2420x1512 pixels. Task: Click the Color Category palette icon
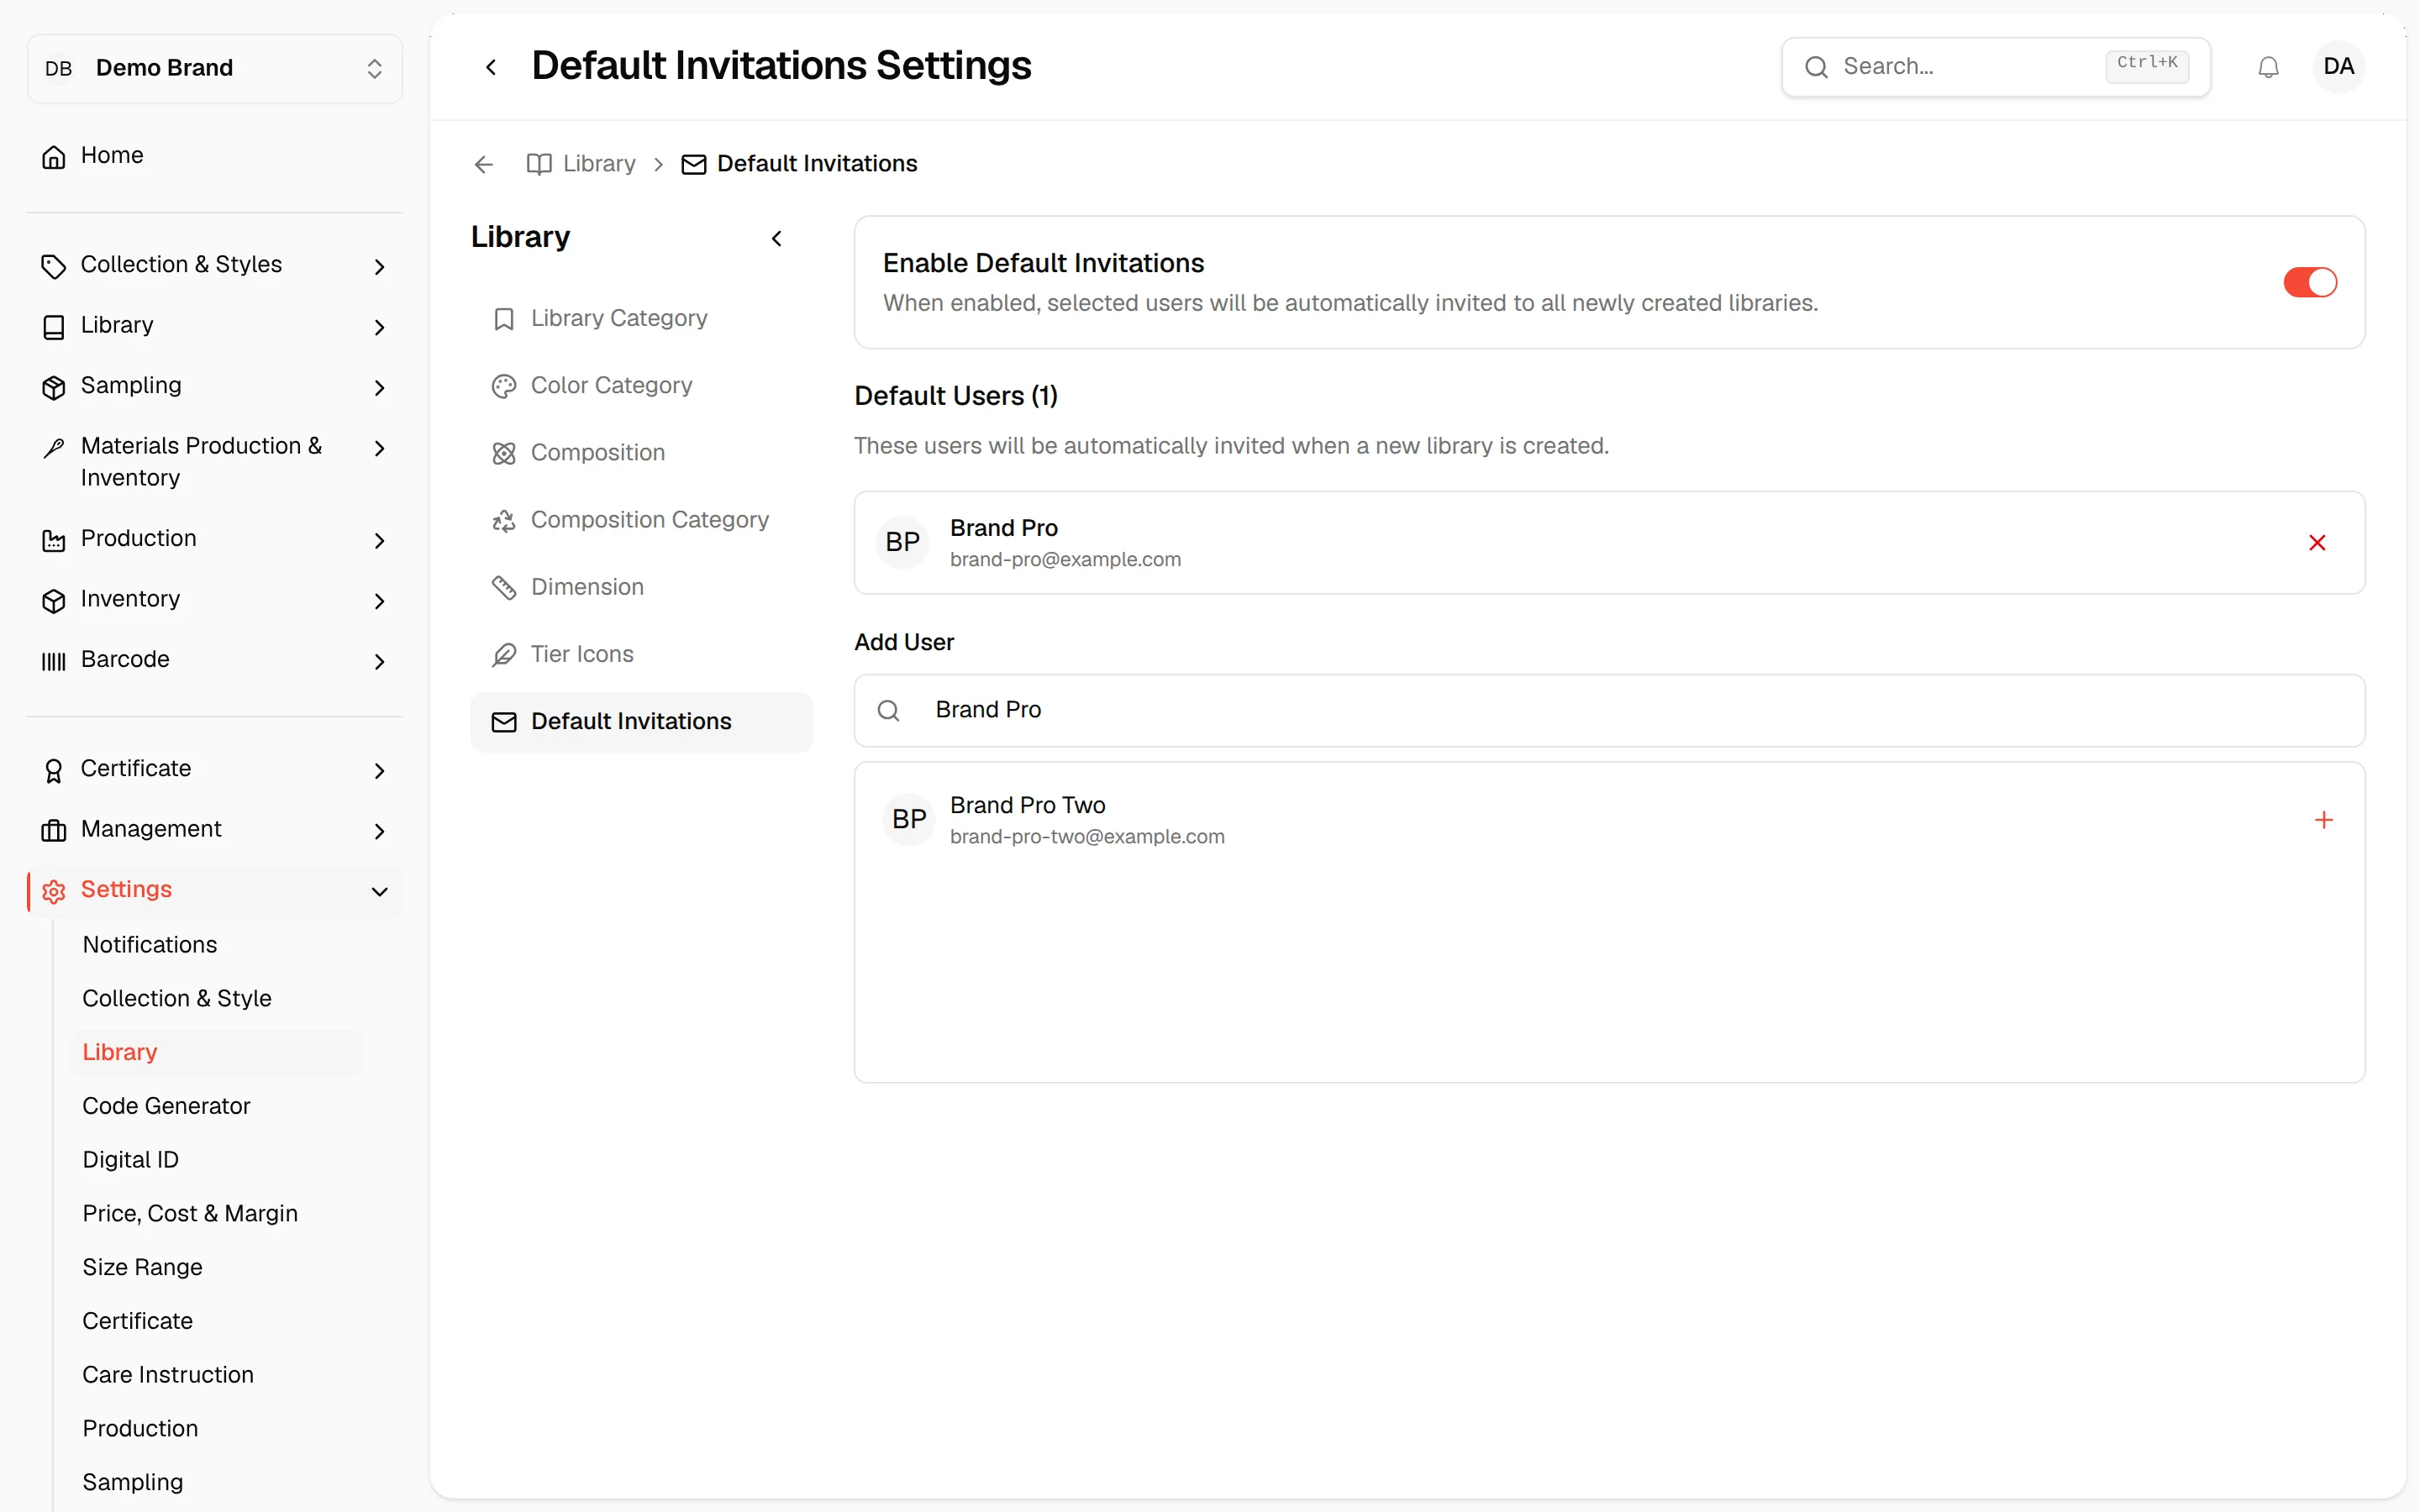click(x=504, y=386)
